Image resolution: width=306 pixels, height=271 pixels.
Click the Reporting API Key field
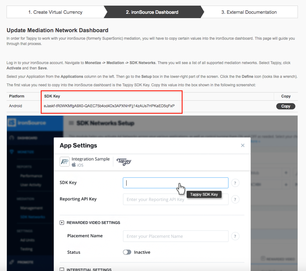(175, 199)
